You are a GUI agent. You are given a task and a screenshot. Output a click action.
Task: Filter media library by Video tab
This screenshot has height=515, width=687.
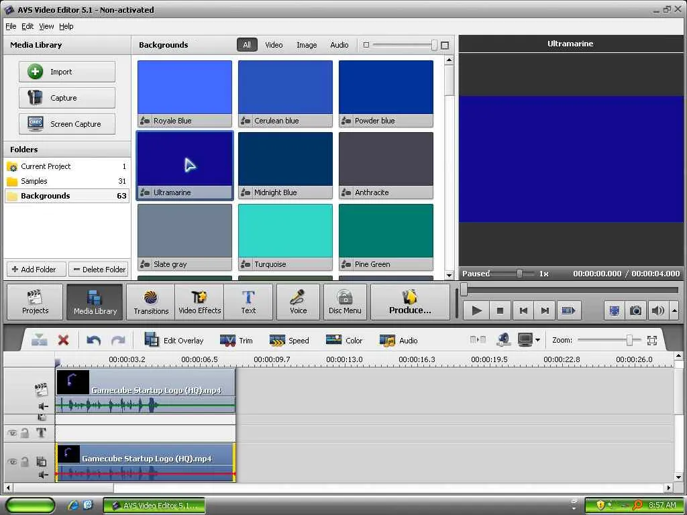click(274, 45)
